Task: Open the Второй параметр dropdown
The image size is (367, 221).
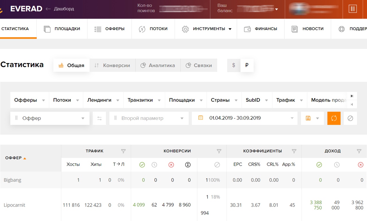Action: click(149, 118)
